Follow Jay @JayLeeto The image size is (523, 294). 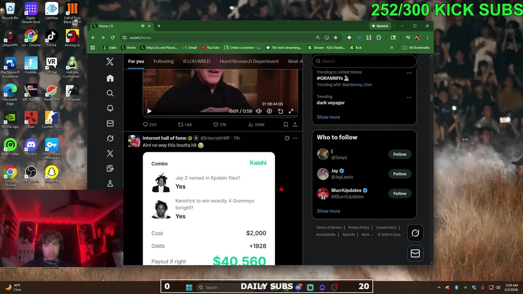click(x=400, y=174)
